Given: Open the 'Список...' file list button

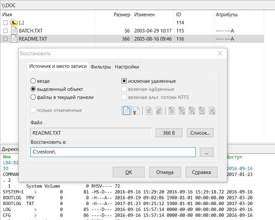Looking at the screenshot, I should 200,133.
